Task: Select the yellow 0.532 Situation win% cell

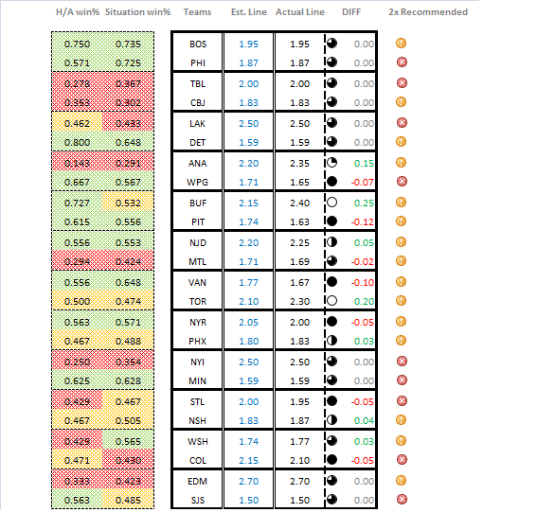Action: coord(128,203)
